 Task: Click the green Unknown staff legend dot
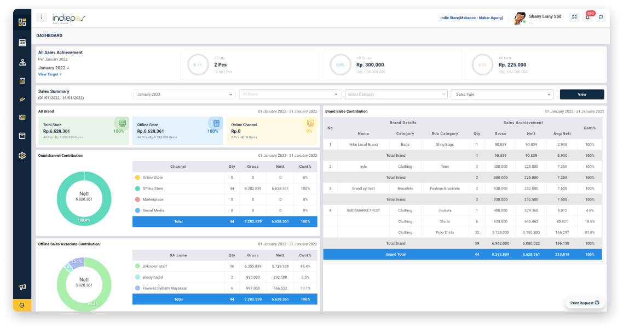pos(137,266)
